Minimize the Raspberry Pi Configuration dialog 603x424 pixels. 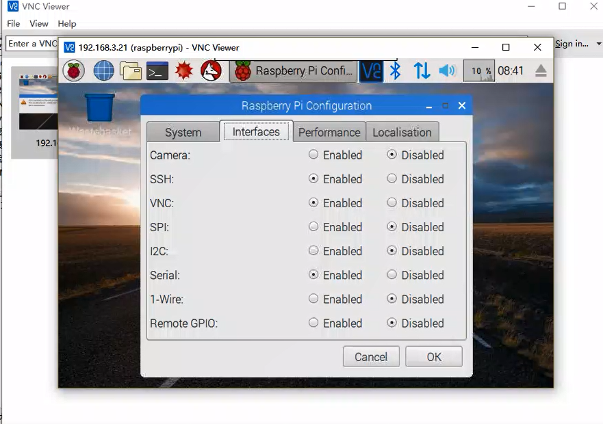pyautogui.click(x=428, y=106)
